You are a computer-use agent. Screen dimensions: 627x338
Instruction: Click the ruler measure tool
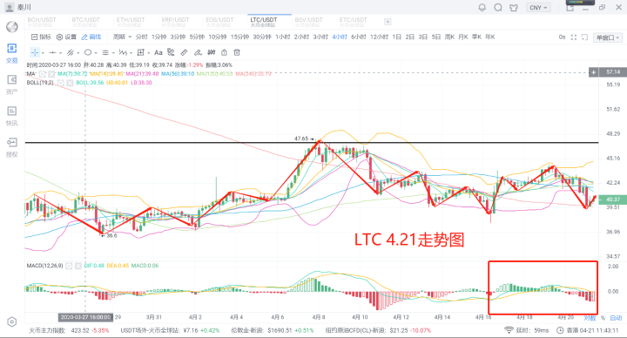click(184, 52)
